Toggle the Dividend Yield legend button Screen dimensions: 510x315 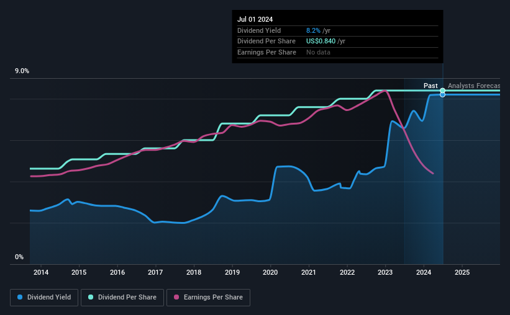(44, 298)
